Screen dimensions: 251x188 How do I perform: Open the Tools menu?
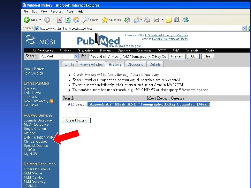click(x=70, y=11)
